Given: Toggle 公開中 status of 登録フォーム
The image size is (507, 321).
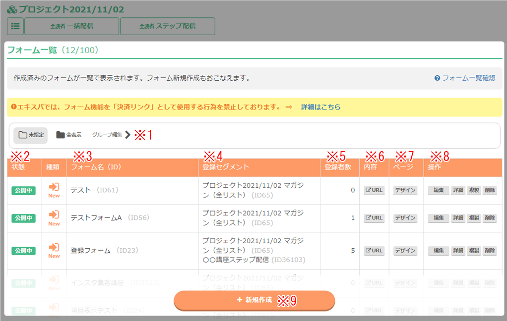Looking at the screenshot, I should coord(24,251).
